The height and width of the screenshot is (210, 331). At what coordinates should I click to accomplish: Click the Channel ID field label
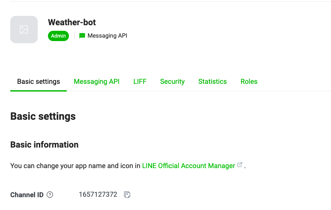27,195
